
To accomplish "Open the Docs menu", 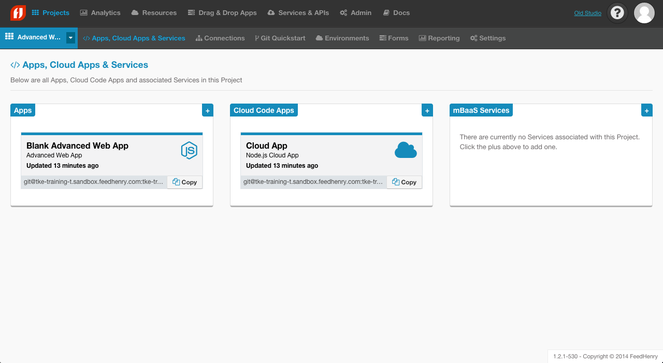I will click(x=396, y=12).
